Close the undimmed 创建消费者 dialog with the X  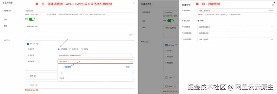click(x=134, y=3)
